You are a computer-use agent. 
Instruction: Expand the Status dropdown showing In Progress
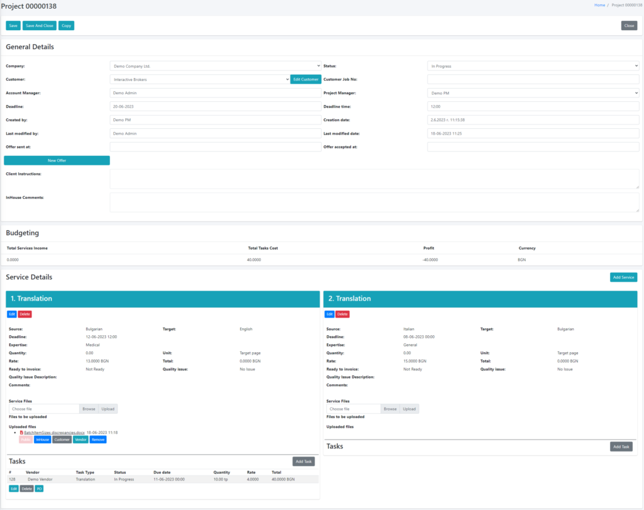click(533, 65)
